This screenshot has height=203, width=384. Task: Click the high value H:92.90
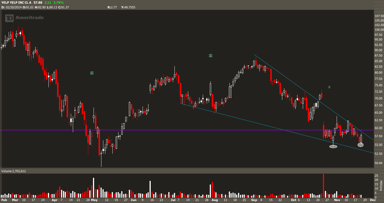pyautogui.click(x=40, y=7)
